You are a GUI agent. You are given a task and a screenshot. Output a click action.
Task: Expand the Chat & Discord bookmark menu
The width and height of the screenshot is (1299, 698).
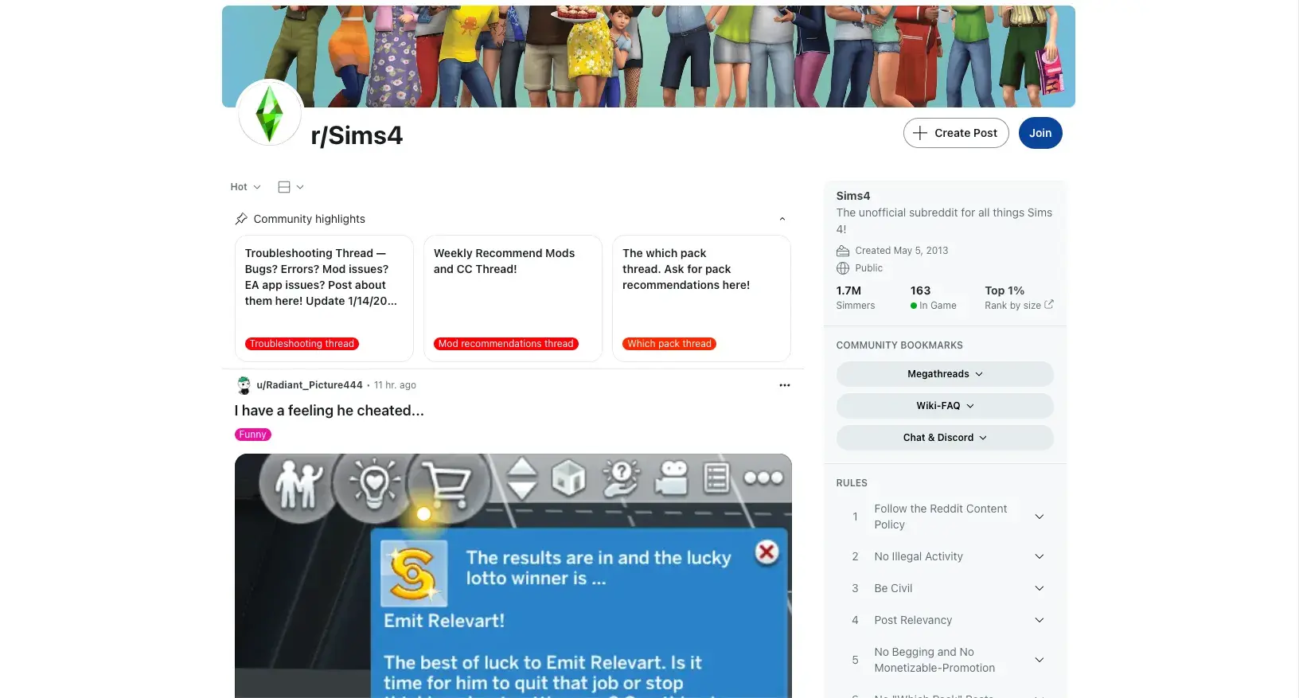click(x=944, y=438)
